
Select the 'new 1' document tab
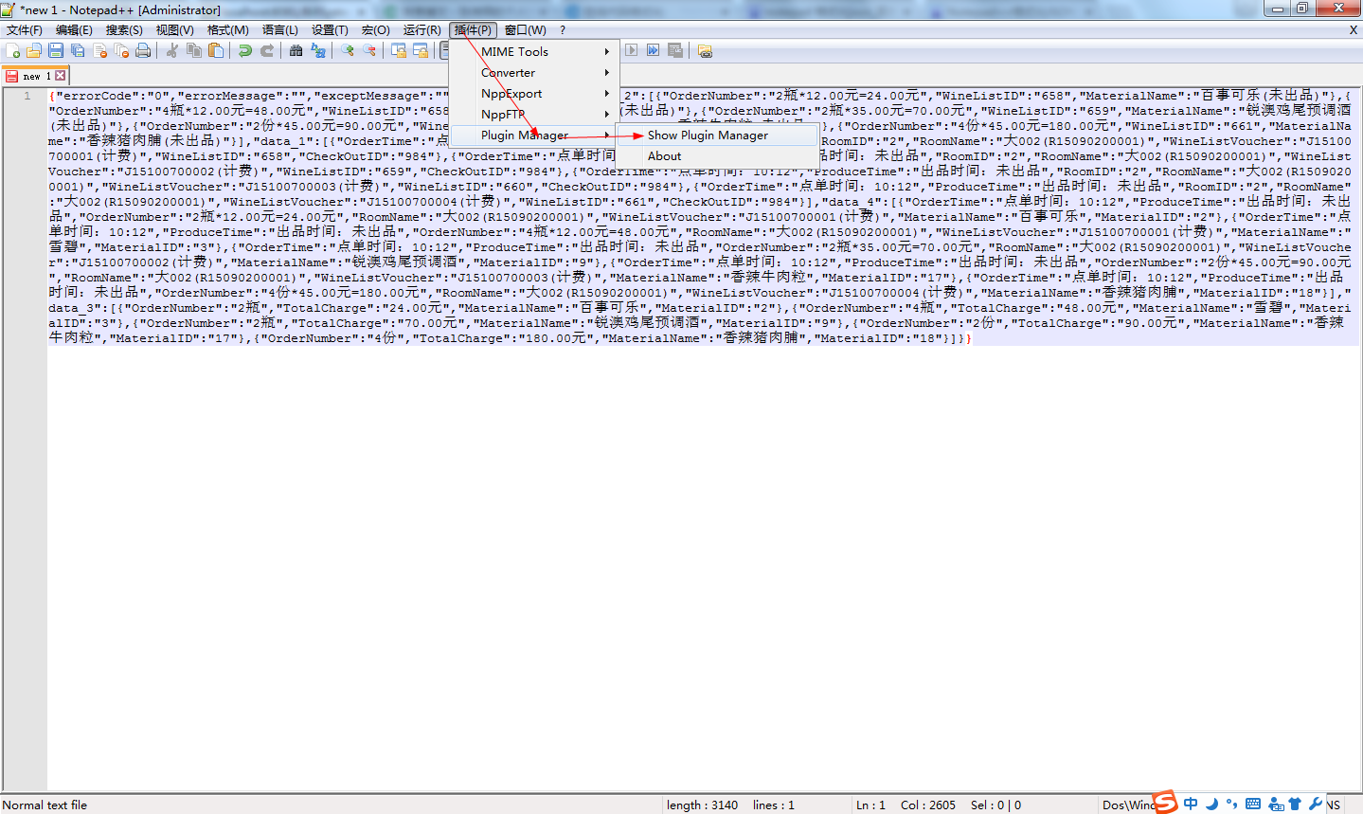35,76
